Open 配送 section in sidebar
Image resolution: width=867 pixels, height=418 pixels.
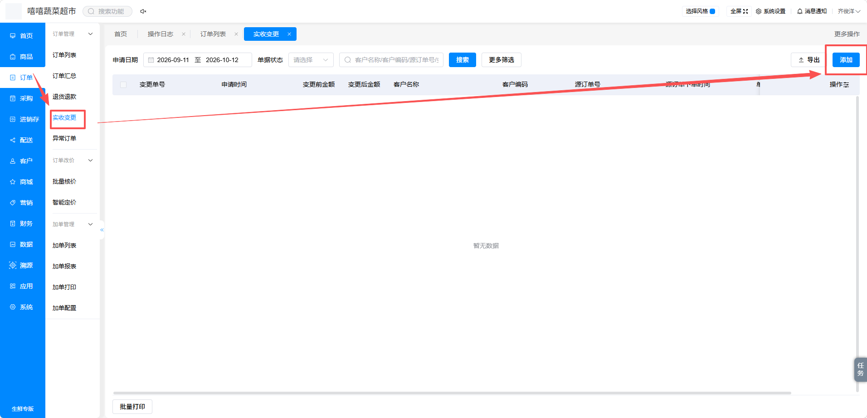coord(22,140)
